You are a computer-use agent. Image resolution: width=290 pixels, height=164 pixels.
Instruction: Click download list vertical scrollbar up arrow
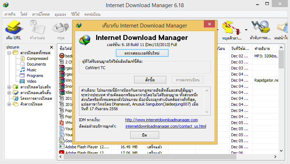tap(281, 47)
